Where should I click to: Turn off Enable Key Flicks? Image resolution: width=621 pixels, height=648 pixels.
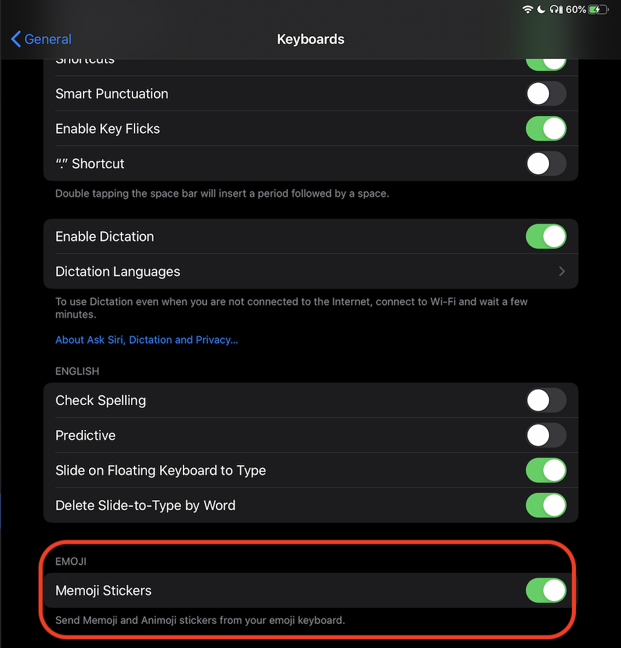click(546, 129)
